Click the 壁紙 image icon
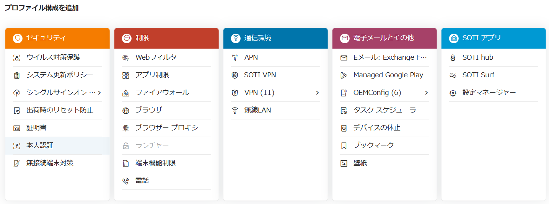This screenshot has width=549, height=204. tap(344, 163)
